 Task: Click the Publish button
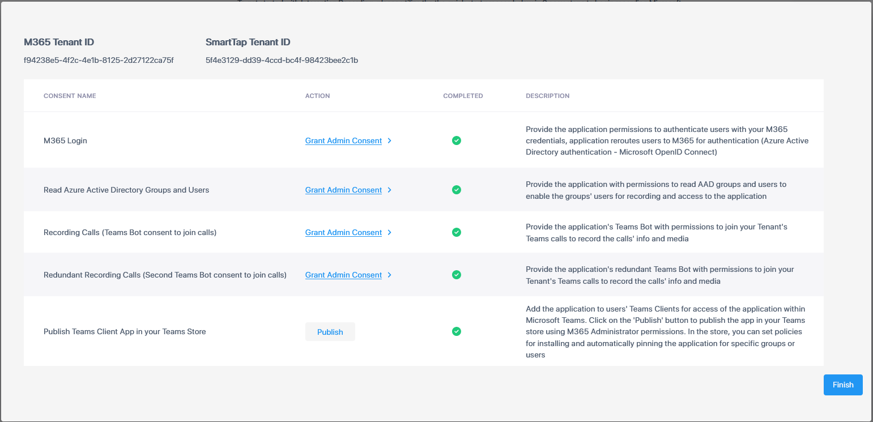(x=330, y=332)
